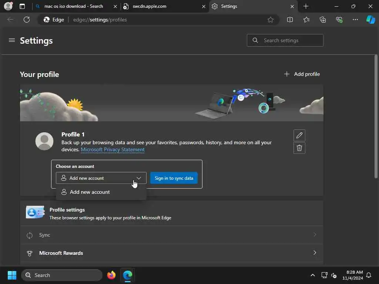
Task: Click the taskbar Search box
Action: pyautogui.click(x=62, y=275)
